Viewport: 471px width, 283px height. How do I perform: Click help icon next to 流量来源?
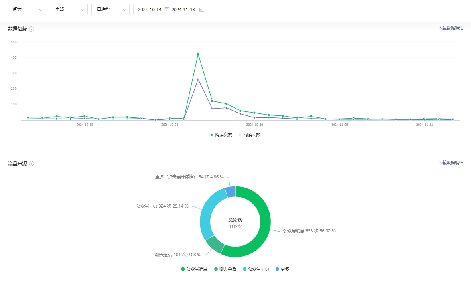tap(31, 164)
